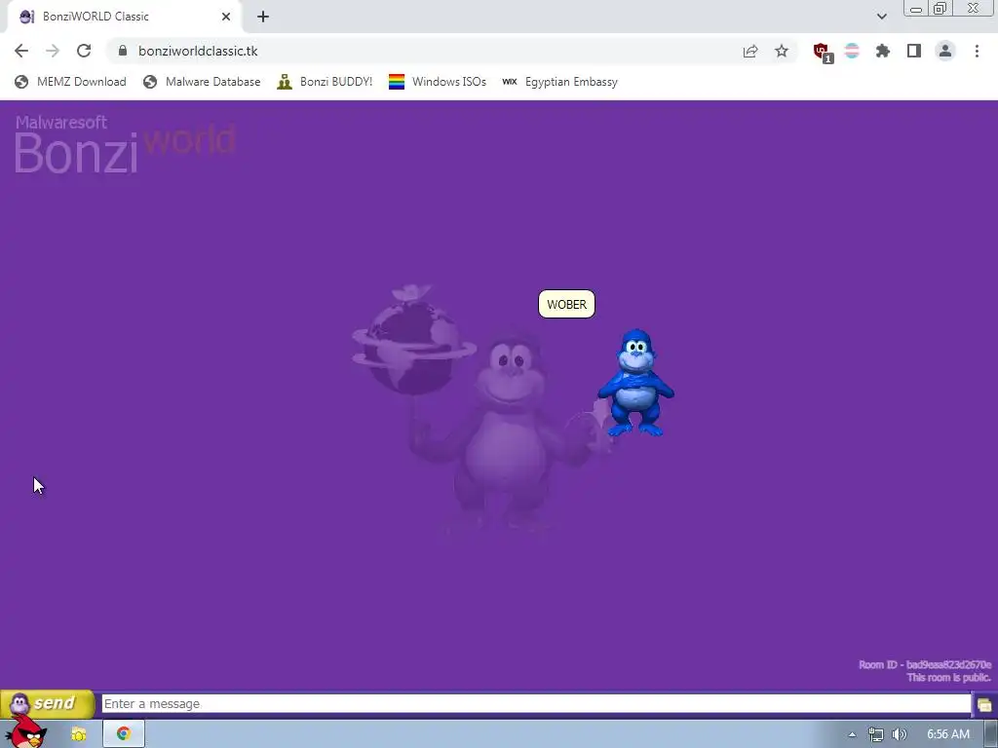Click the 'This room is public.' text
Viewport: 998px width, 748px height.
(x=948, y=678)
